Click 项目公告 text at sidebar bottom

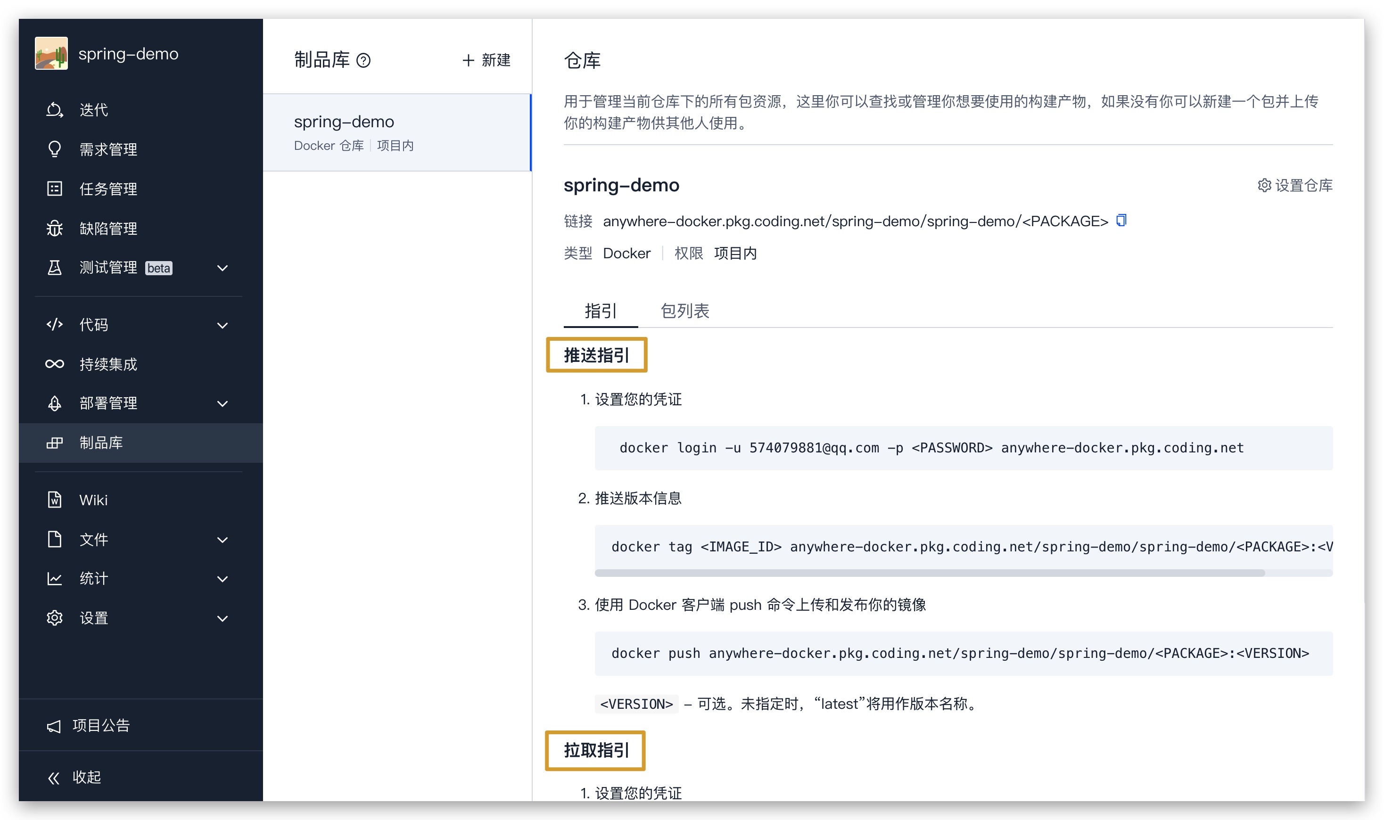pos(101,726)
